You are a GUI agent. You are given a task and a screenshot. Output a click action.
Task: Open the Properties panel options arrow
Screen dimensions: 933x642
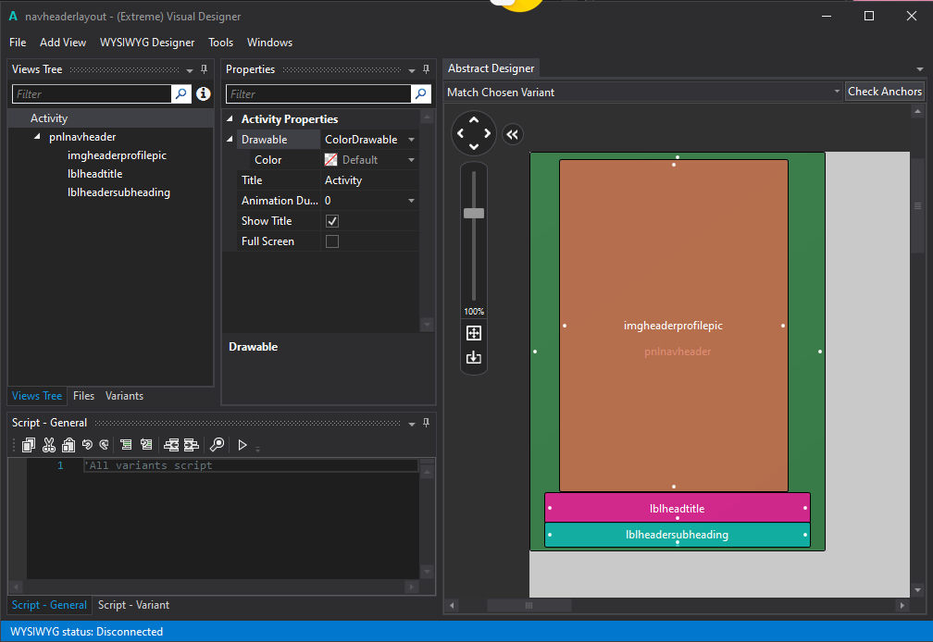(x=411, y=70)
